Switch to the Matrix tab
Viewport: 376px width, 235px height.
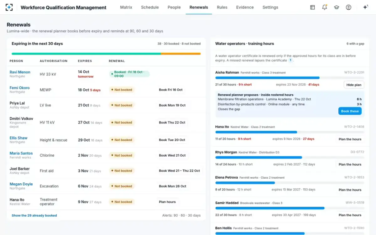pos(126,7)
